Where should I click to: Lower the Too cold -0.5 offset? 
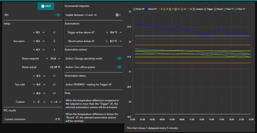[34, 93]
